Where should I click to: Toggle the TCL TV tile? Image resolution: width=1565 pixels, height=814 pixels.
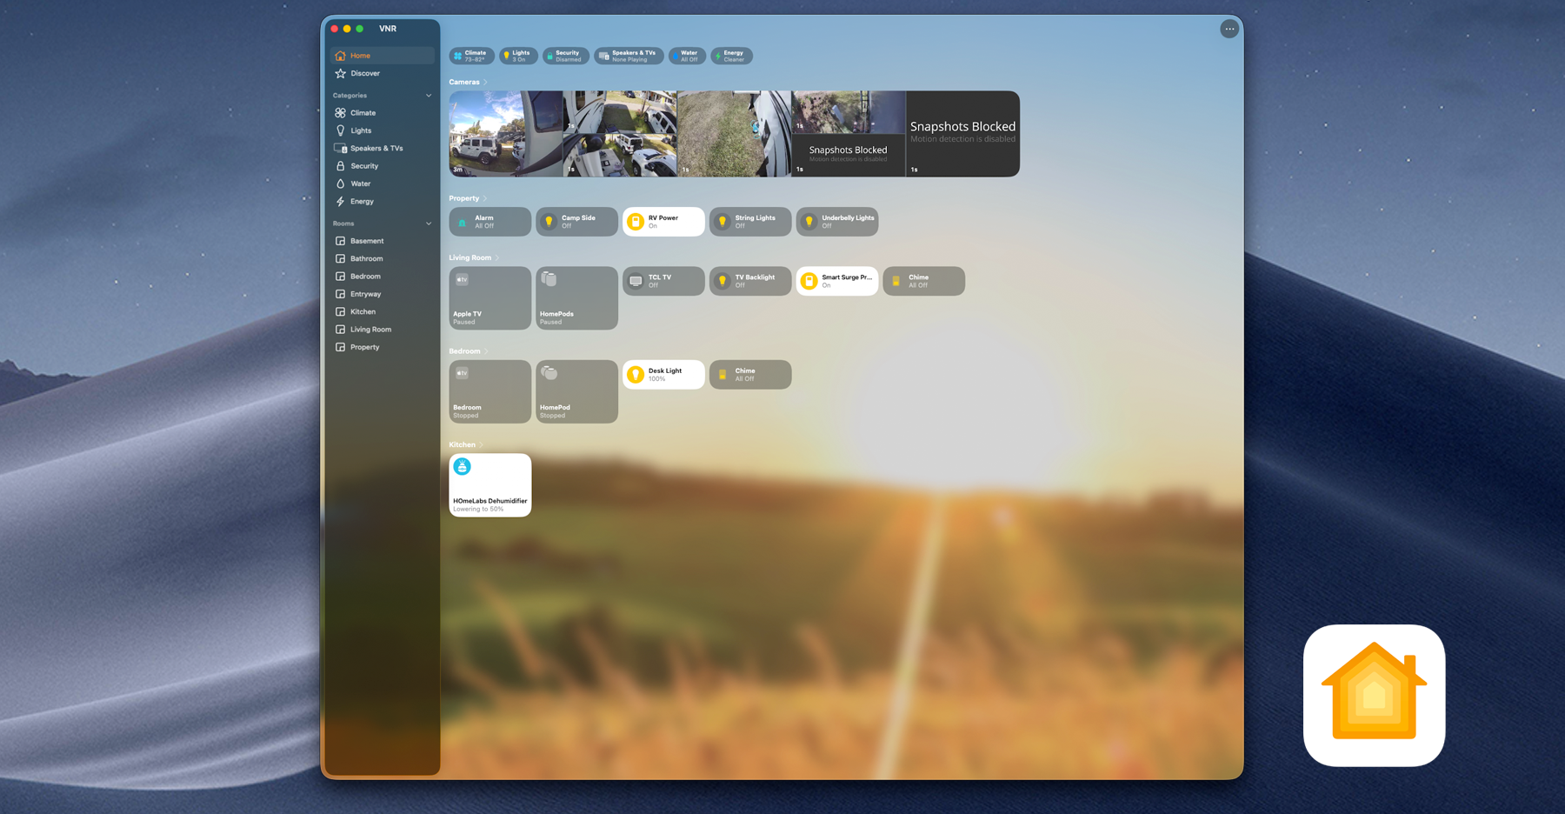point(663,281)
